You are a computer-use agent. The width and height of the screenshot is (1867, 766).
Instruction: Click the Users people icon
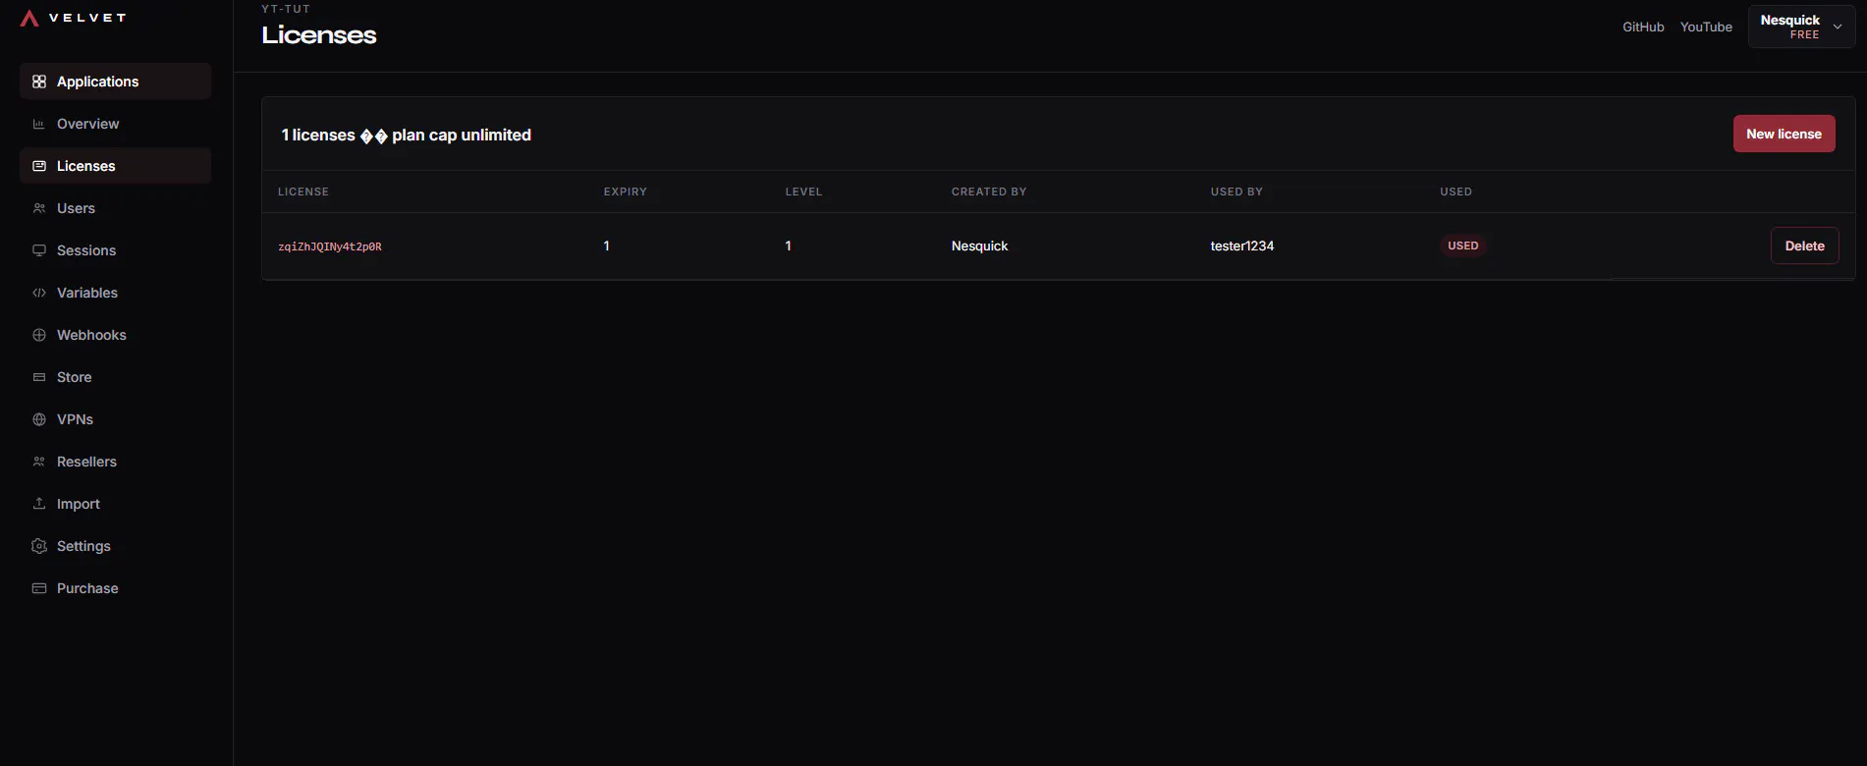coord(39,208)
